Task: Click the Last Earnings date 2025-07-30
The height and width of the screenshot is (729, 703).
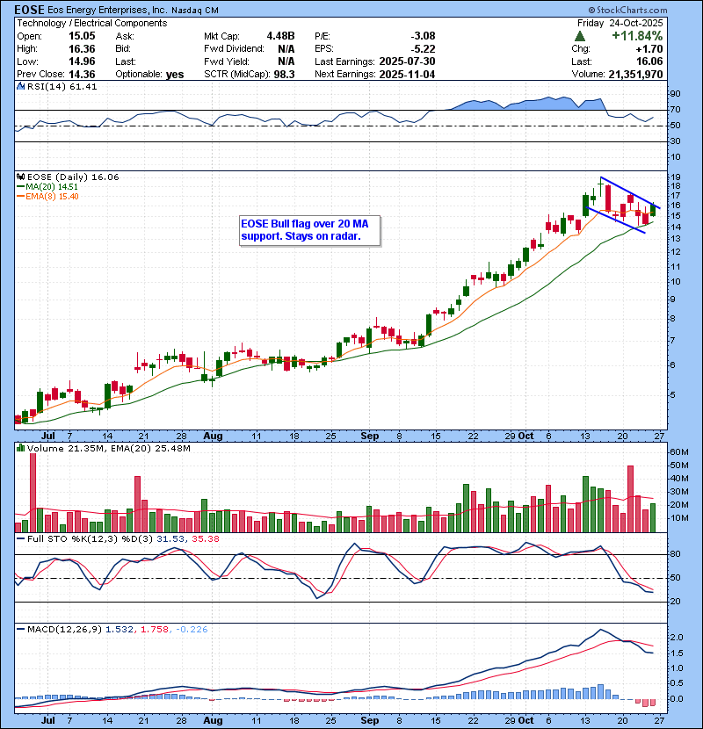Action: click(x=407, y=61)
